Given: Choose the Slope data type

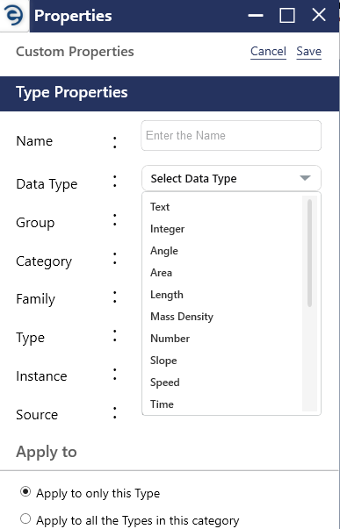Looking at the screenshot, I should 163,361.
